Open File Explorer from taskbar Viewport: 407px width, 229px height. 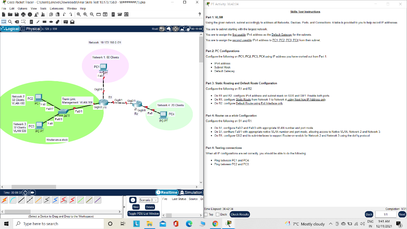149,224
